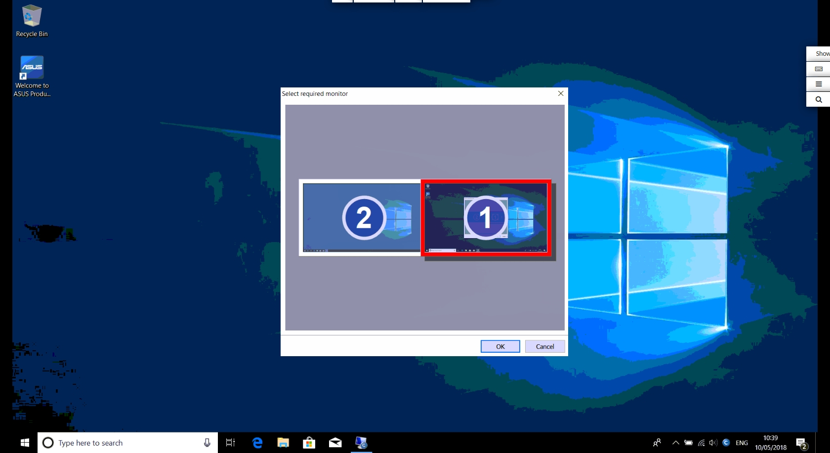Image resolution: width=830 pixels, height=453 pixels.
Task: Select monitor 1 thumbnail in dialog
Action: [x=486, y=218]
